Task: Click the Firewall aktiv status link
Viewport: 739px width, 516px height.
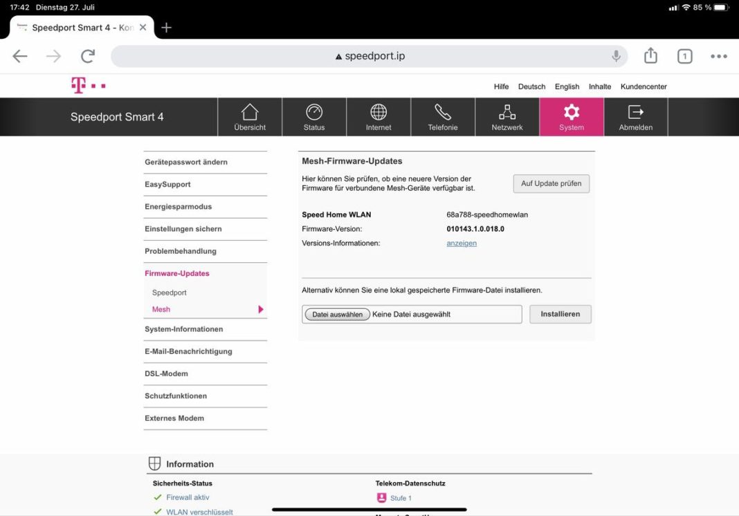Action: (188, 497)
